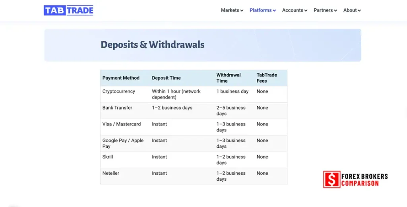Expand the chevron next to Markets
407x207 pixels.
[242, 11]
